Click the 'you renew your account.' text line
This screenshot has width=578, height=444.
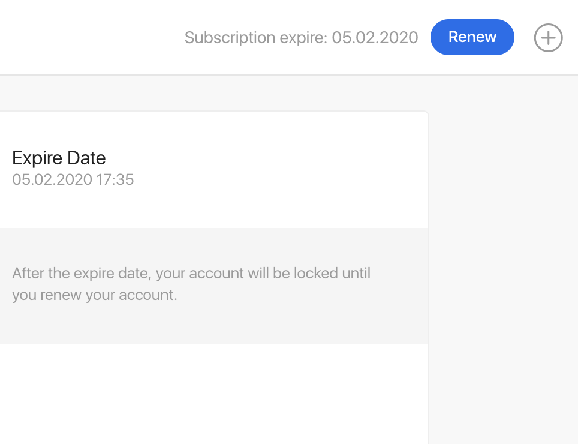(95, 295)
